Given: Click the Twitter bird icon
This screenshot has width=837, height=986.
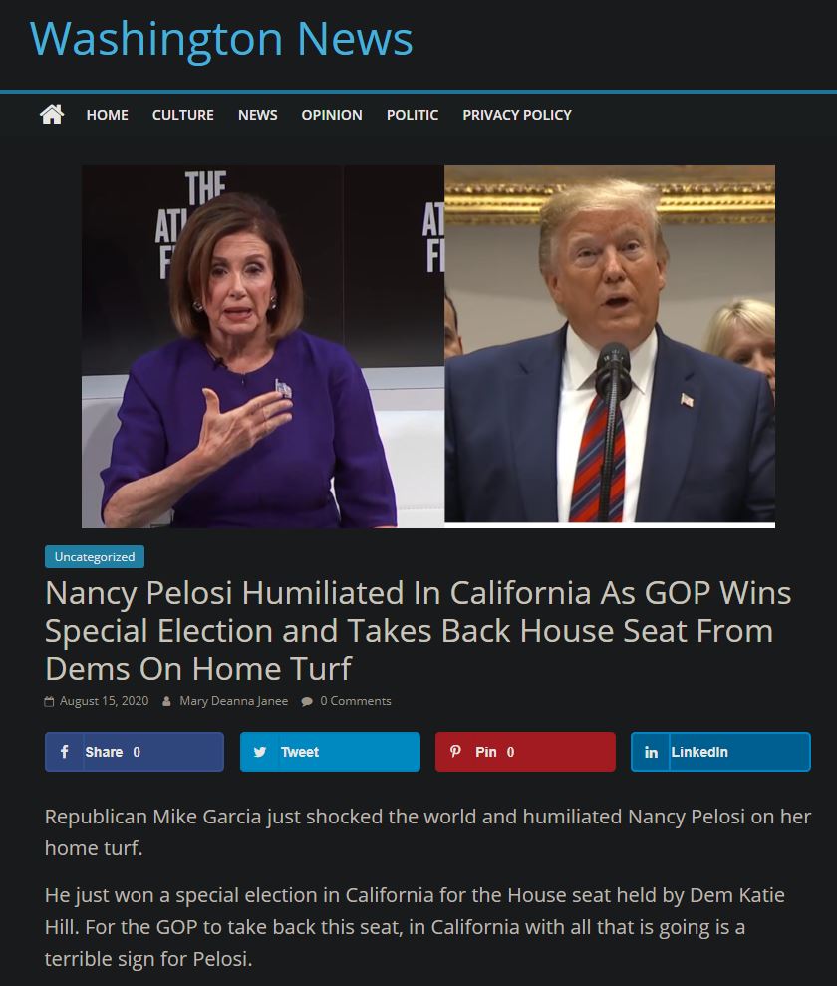Looking at the screenshot, I should pyautogui.click(x=259, y=752).
